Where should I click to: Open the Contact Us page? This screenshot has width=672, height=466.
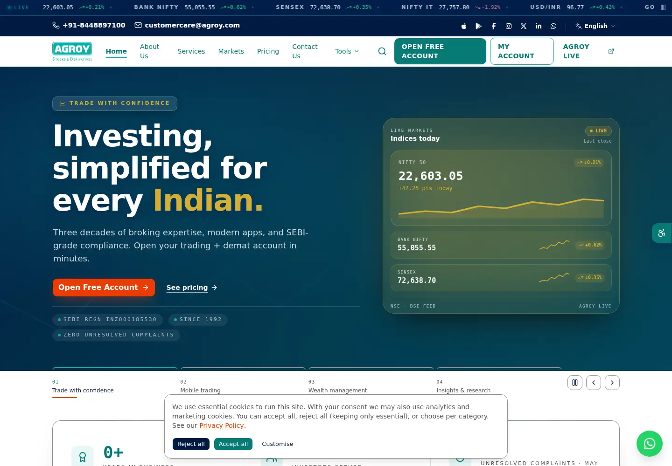pos(305,51)
